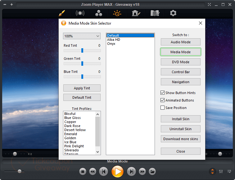Switch to Audio Mode

181,42
